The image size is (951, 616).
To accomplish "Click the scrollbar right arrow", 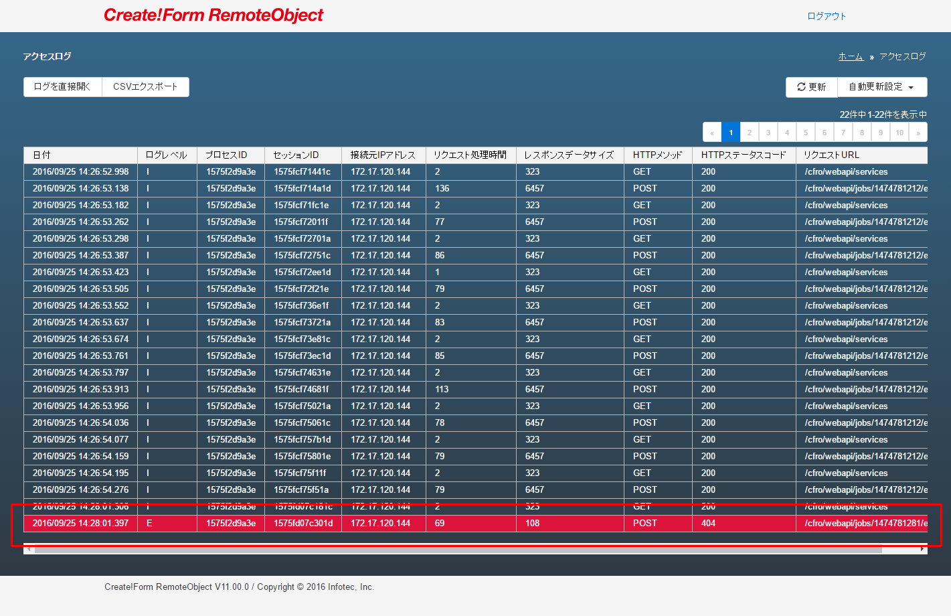I will (x=923, y=550).
